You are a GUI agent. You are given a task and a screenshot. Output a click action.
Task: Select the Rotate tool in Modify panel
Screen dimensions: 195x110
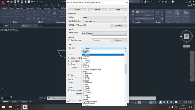click(x=38, y=12)
